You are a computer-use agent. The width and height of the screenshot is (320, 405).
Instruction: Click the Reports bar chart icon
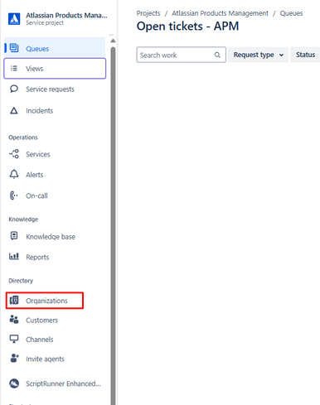point(14,256)
